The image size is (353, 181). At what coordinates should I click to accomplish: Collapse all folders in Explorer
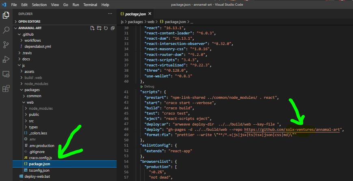point(112,28)
